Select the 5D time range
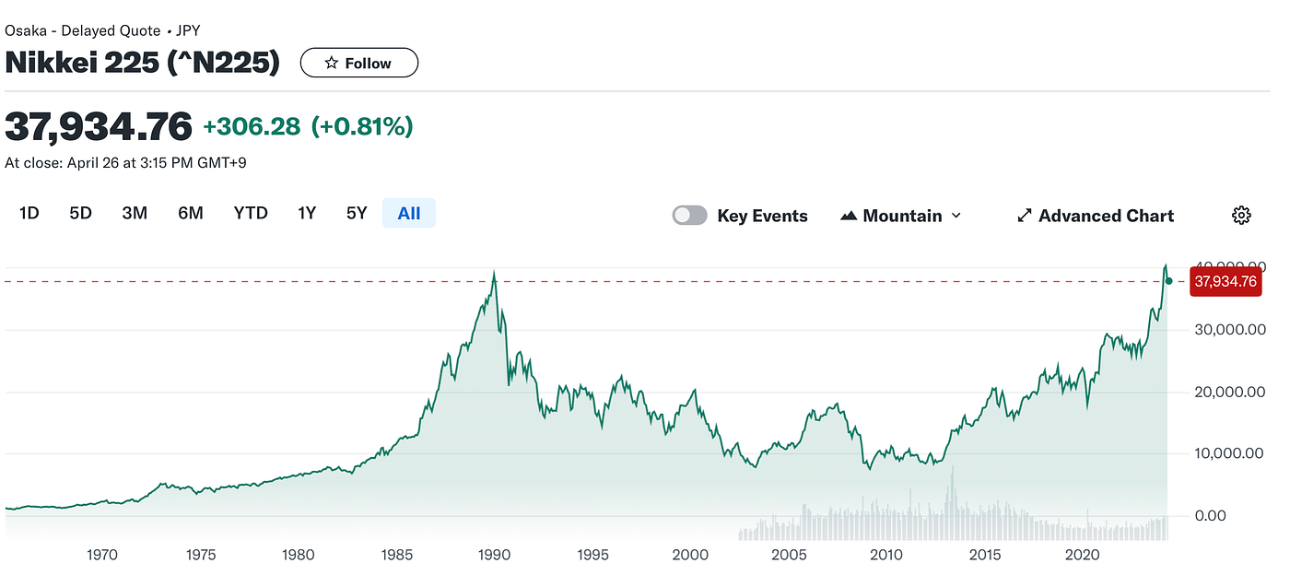Image resolution: width=1290 pixels, height=575 pixels. click(80, 214)
